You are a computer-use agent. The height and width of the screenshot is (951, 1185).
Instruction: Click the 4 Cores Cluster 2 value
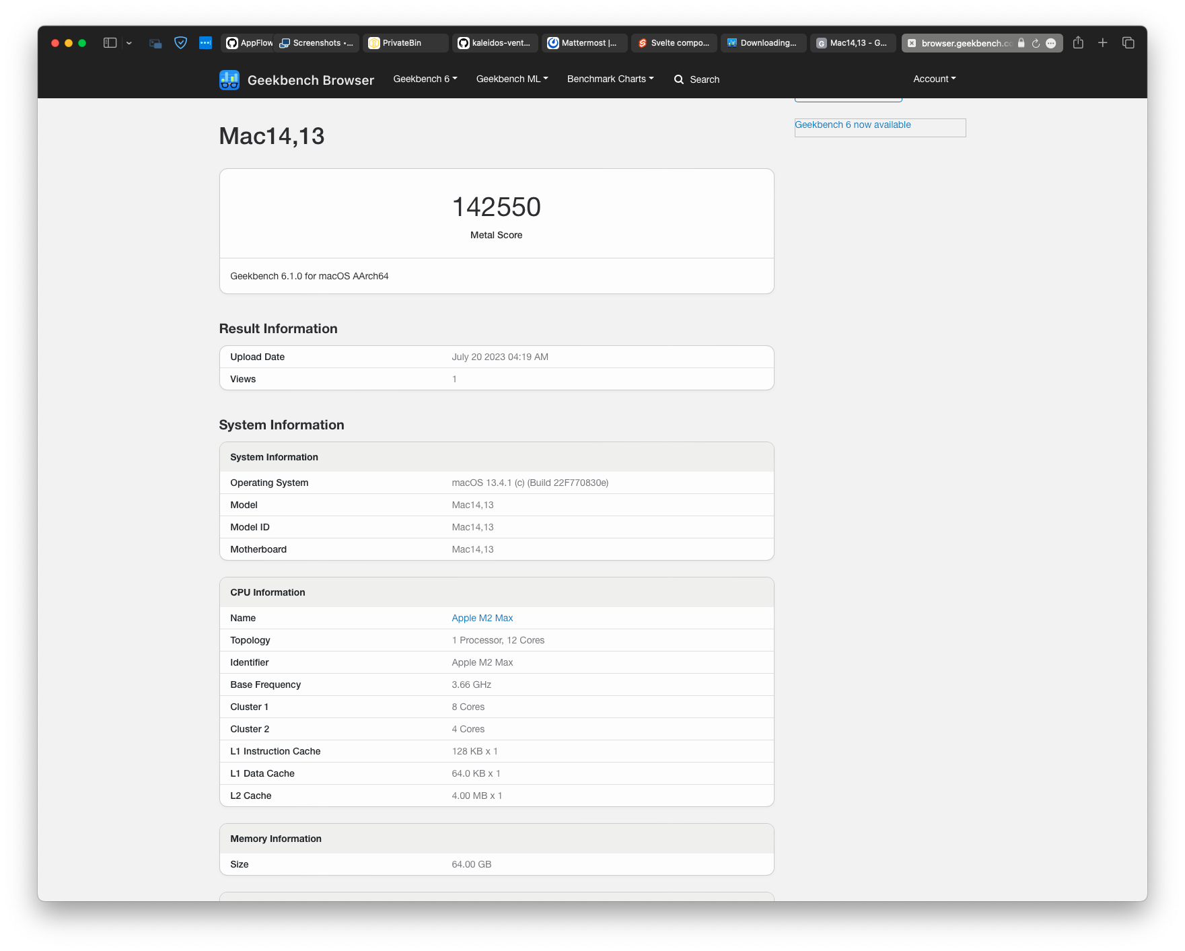(468, 729)
